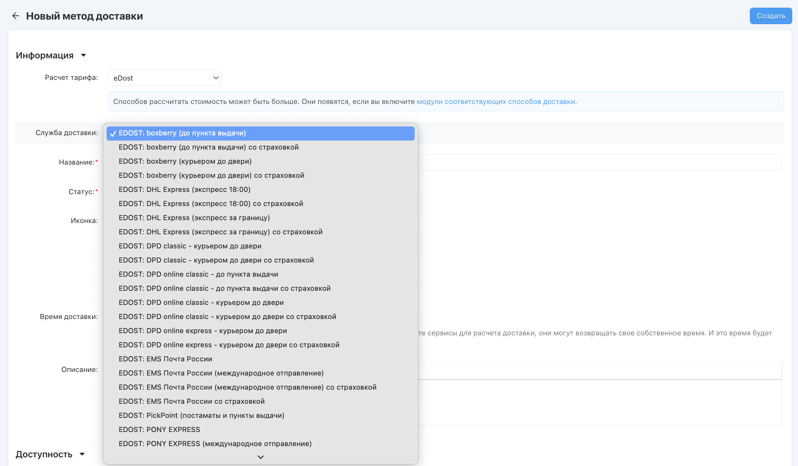The image size is (798, 466).
Task: Collapse the Информация section arrow
Action: point(83,55)
